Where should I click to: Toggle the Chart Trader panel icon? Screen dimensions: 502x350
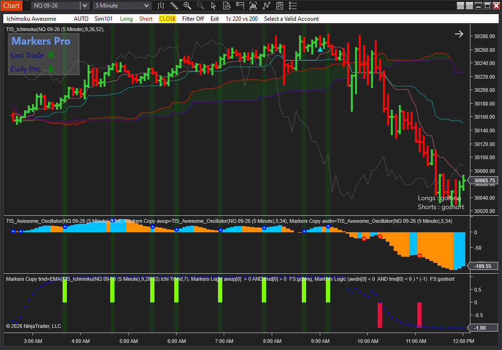pyautogui.click(x=240, y=6)
